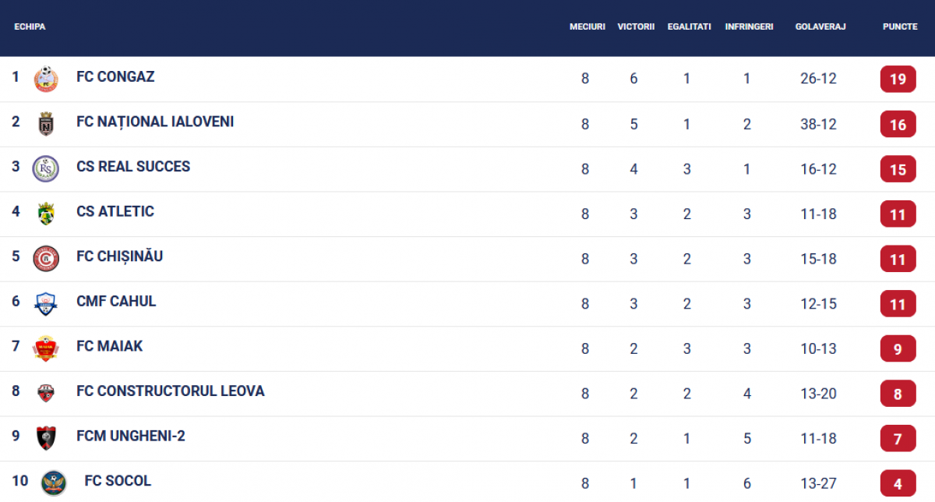Click the CS Atletic team badge
This screenshot has height=502, width=935.
pyautogui.click(x=46, y=214)
